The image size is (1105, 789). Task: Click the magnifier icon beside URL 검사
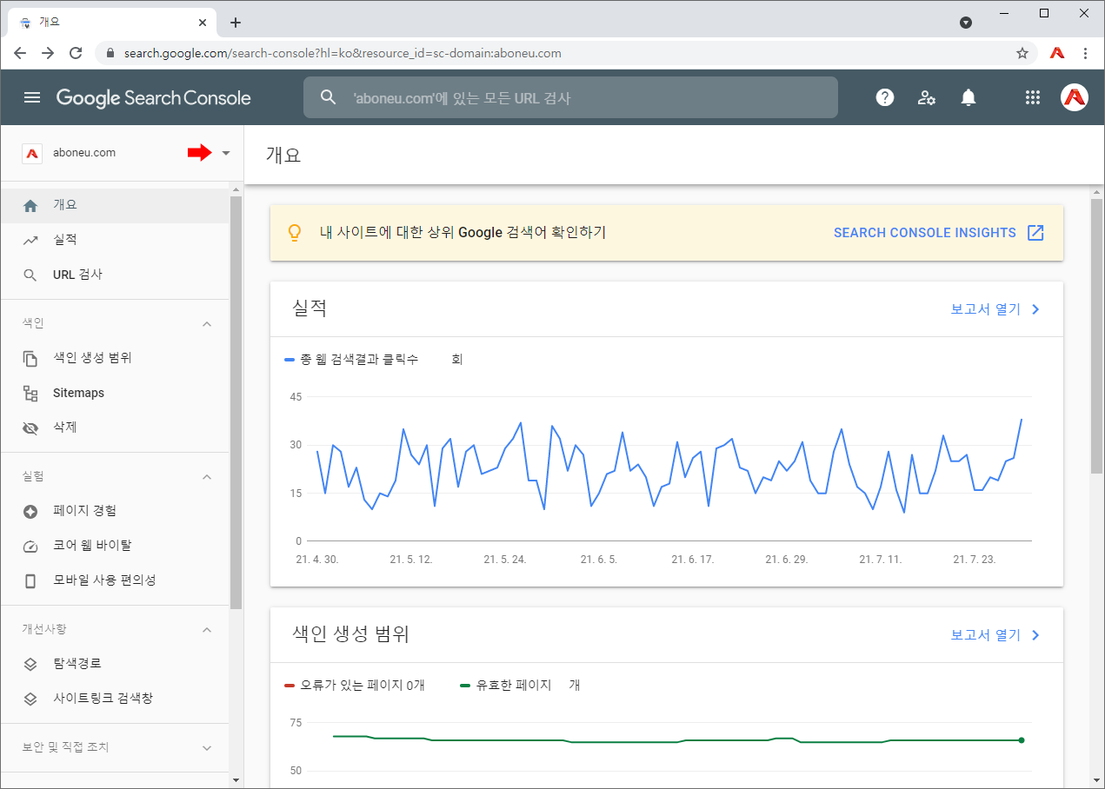30,275
